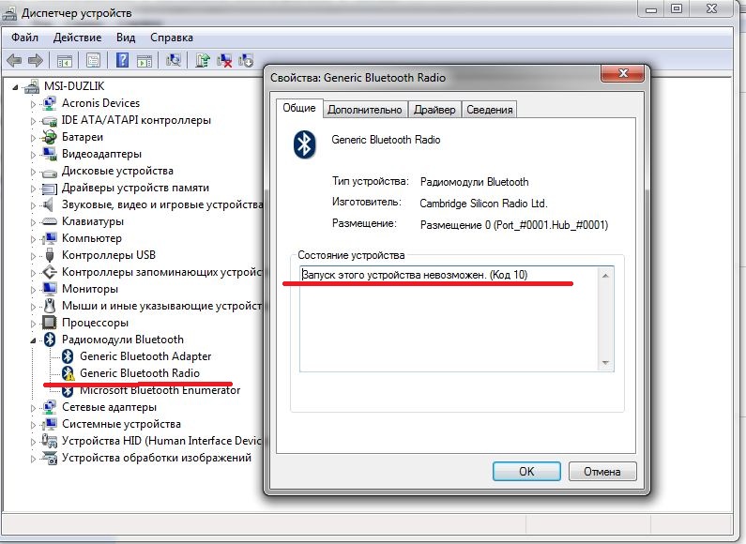746x544 pixels.
Task: Click Scan for hardware changes toolbar icon
Action: point(174,60)
